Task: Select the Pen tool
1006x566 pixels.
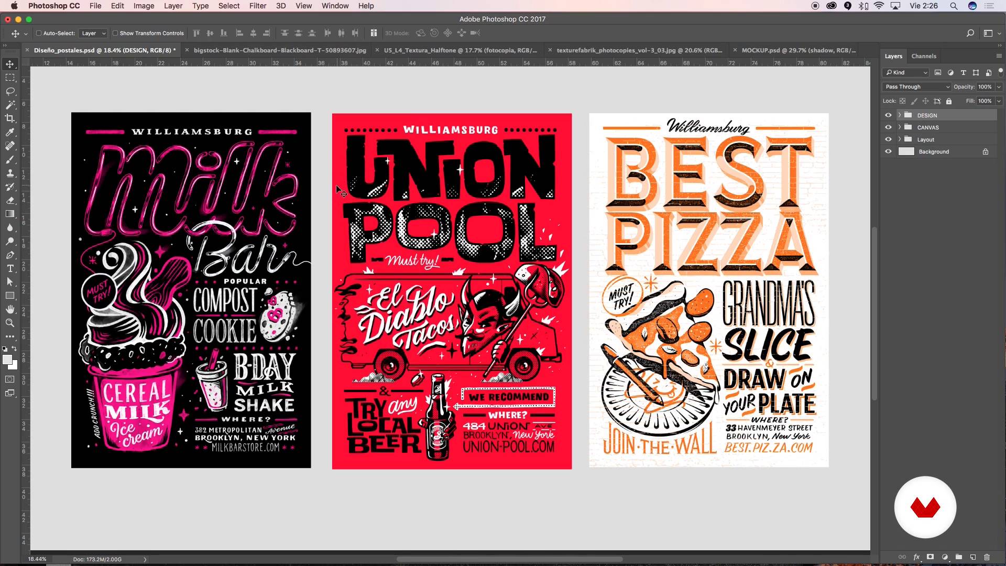Action: pyautogui.click(x=10, y=255)
